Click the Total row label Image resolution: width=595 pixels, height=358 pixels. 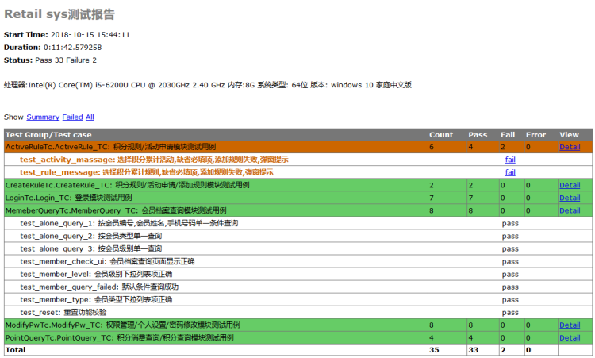click(16, 350)
